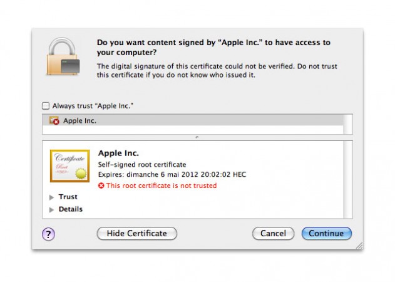Click the resize grip in dialog corner

[359, 246]
